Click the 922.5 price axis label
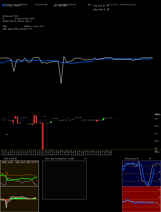 coord(156,141)
